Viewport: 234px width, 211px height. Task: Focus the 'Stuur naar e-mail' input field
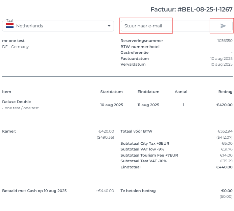(x=146, y=26)
